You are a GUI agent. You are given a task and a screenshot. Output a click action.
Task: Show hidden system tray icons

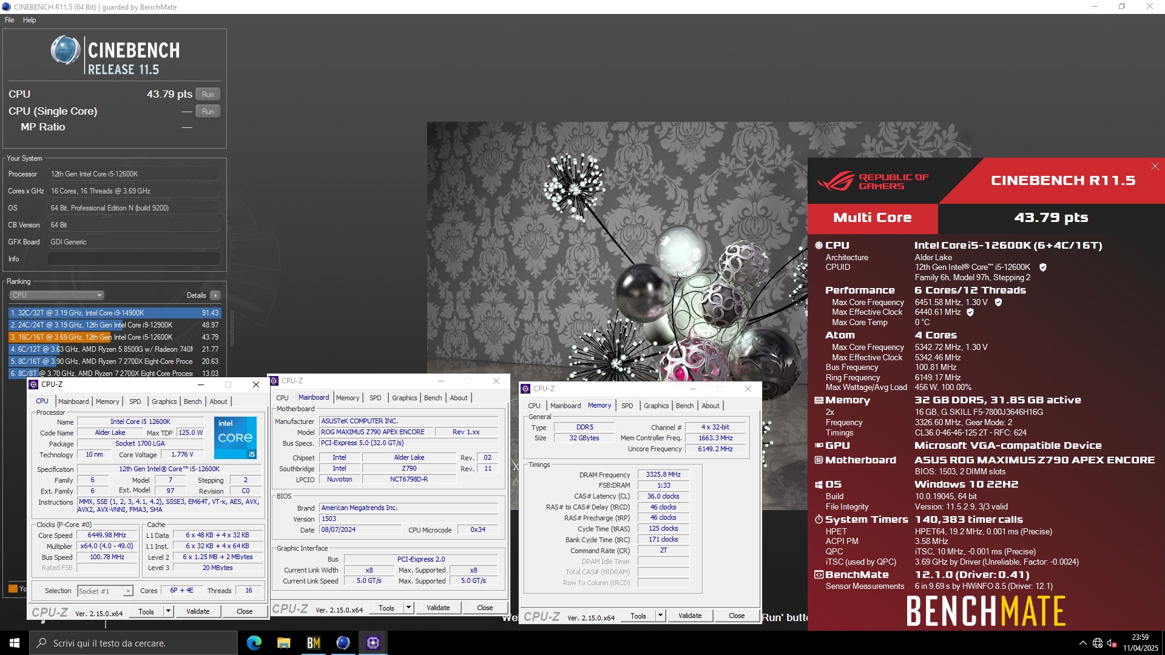point(1083,643)
